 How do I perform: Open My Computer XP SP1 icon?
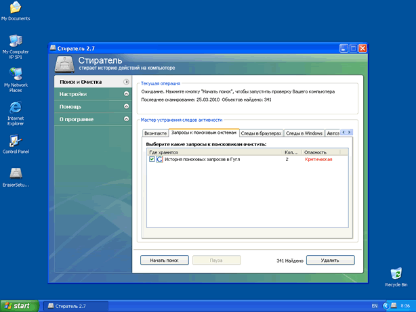[x=15, y=41]
